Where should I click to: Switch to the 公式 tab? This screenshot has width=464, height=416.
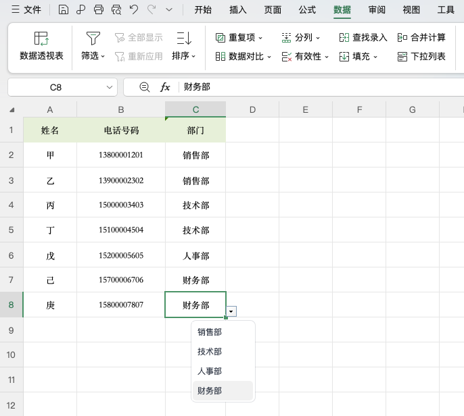pos(307,10)
